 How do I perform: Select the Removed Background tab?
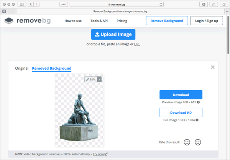(x=51, y=69)
